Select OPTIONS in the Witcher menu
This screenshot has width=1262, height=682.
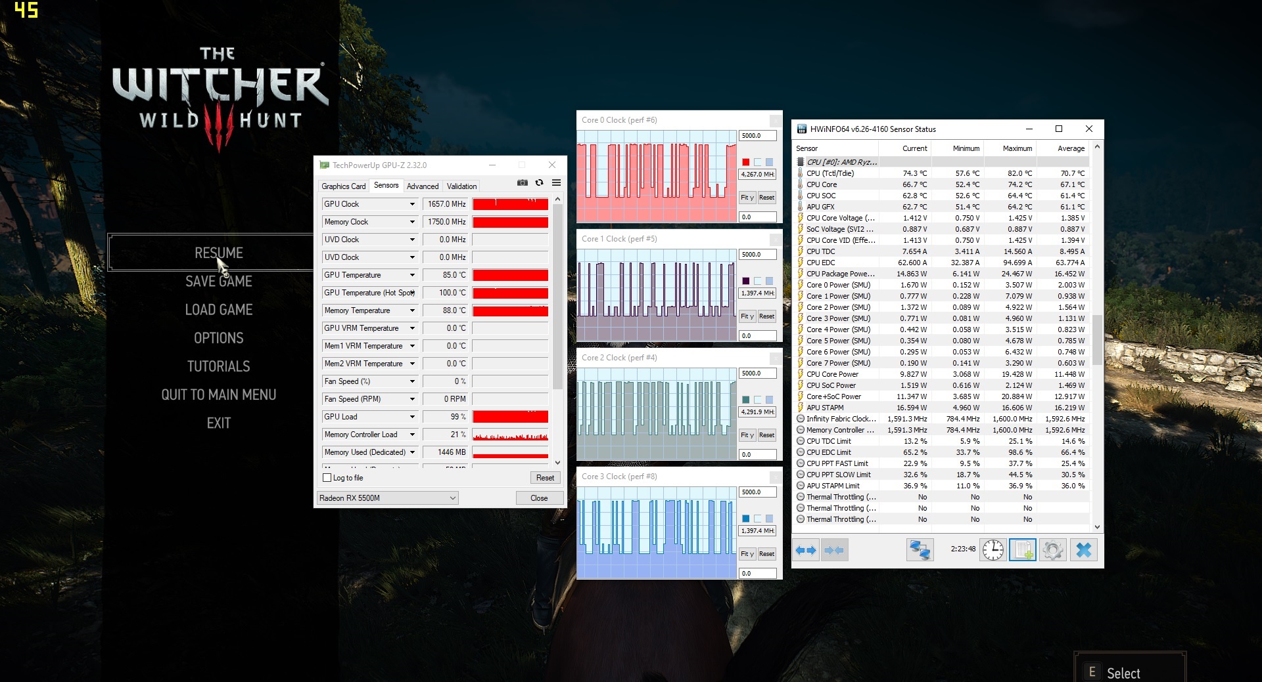click(219, 338)
